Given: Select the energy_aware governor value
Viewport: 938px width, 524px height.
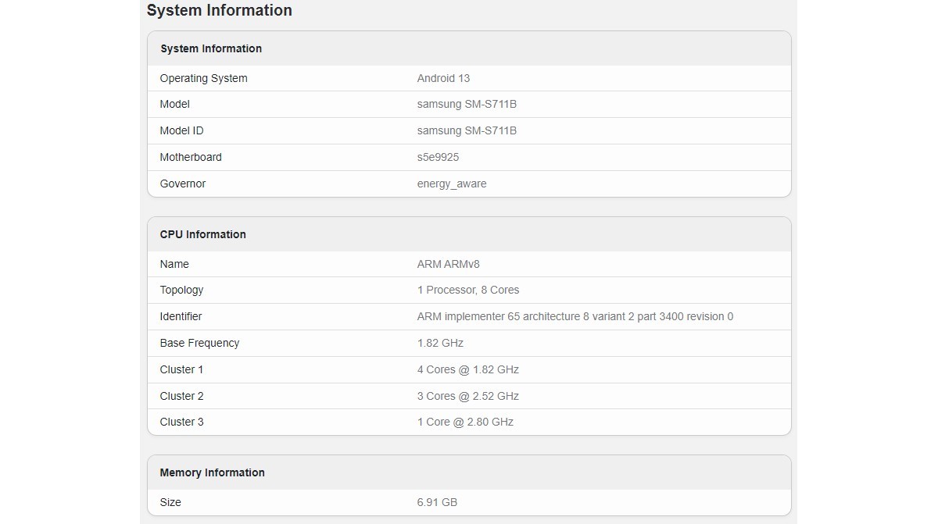Looking at the screenshot, I should [x=452, y=184].
